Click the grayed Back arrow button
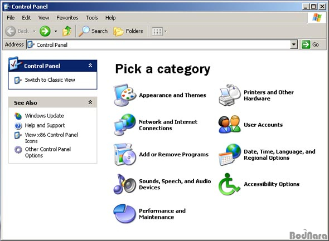This screenshot has width=329, height=241. pos(11,31)
